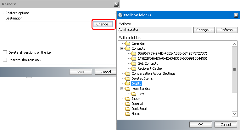Select the Calendar folder icon
The width and height of the screenshot is (240, 130).
click(127, 44)
